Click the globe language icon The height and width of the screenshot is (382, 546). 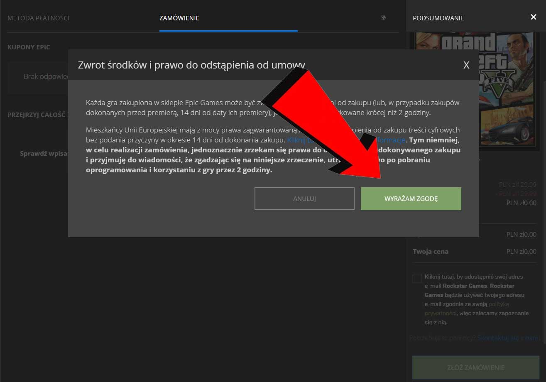(383, 18)
